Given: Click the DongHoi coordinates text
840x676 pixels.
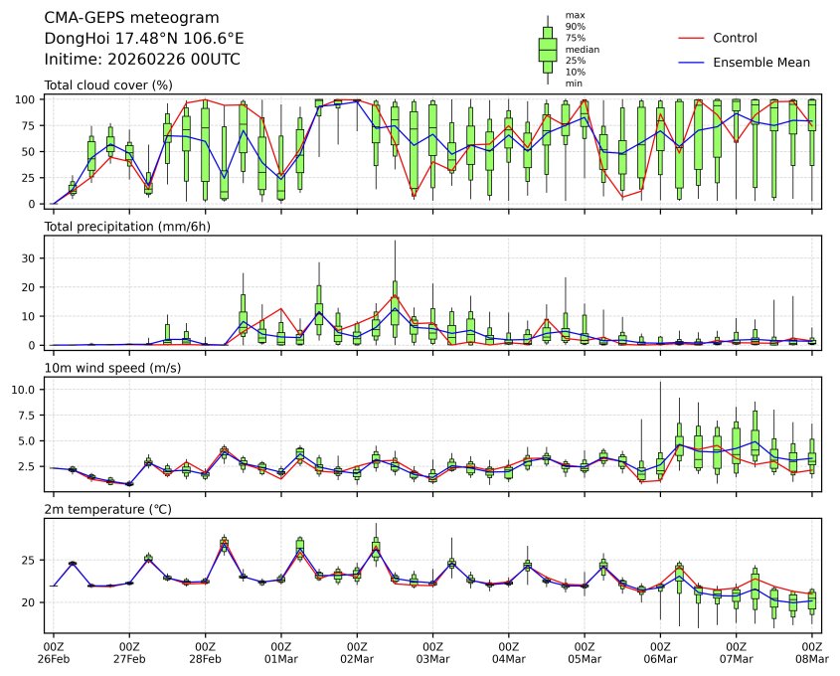Looking at the screenshot, I should pyautogui.click(x=144, y=38).
